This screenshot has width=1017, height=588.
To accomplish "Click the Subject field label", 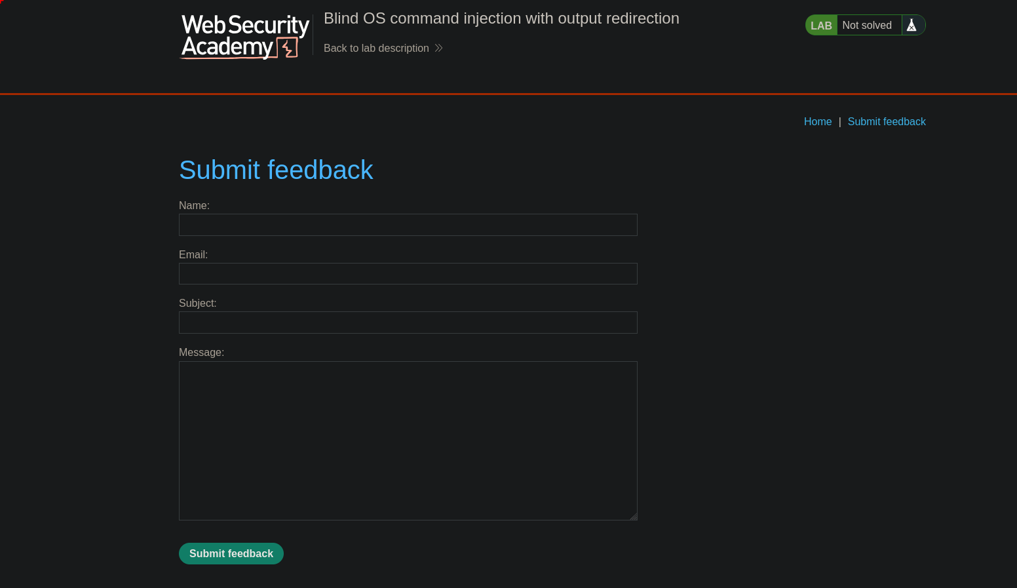I will pos(197,304).
